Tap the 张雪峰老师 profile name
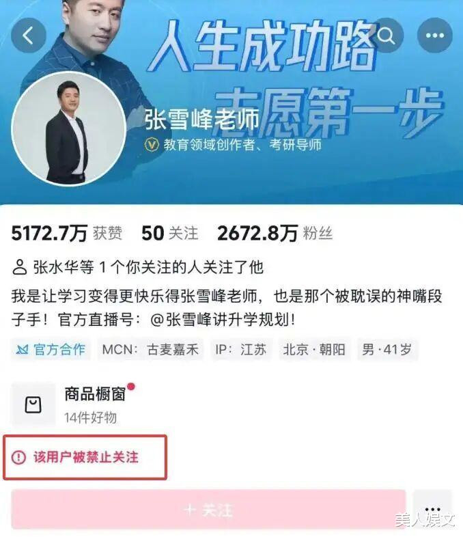Viewport: 463px width, 537px height. coord(202,120)
